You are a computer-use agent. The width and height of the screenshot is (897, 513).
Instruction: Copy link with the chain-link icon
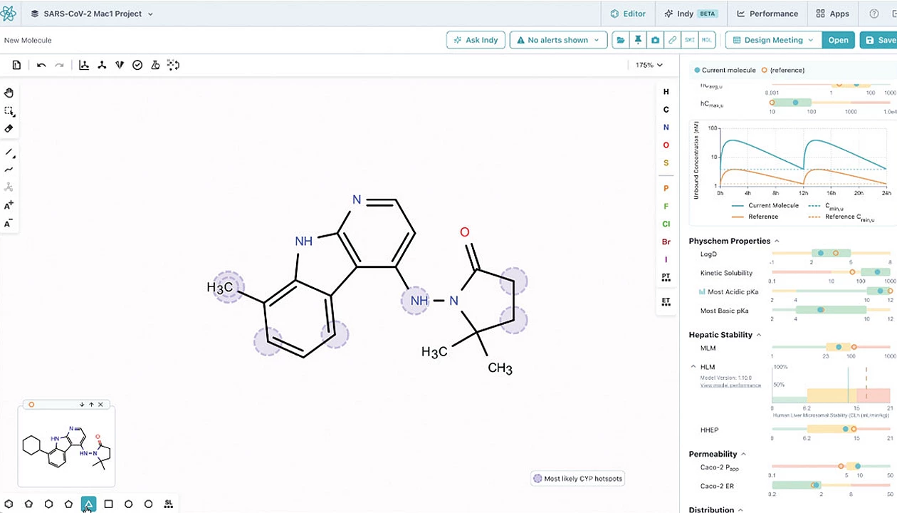(x=672, y=40)
